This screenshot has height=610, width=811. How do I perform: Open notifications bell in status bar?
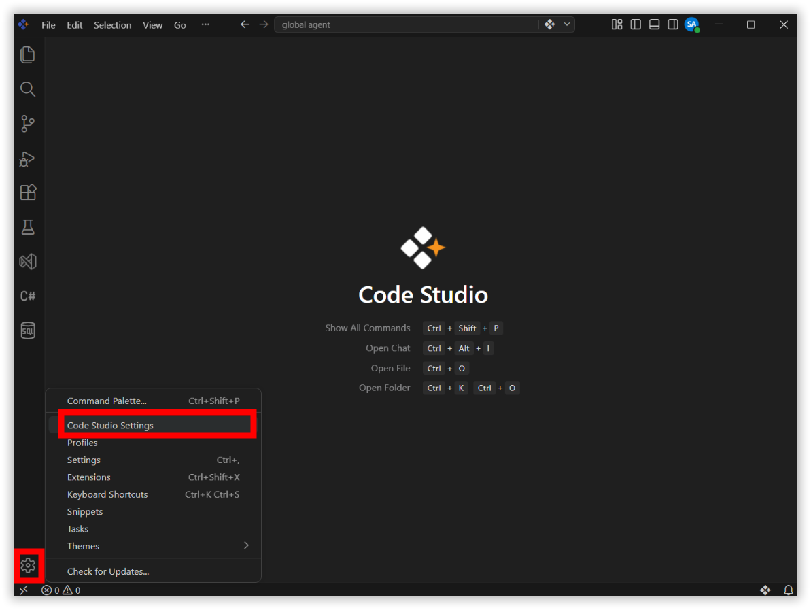tap(789, 590)
